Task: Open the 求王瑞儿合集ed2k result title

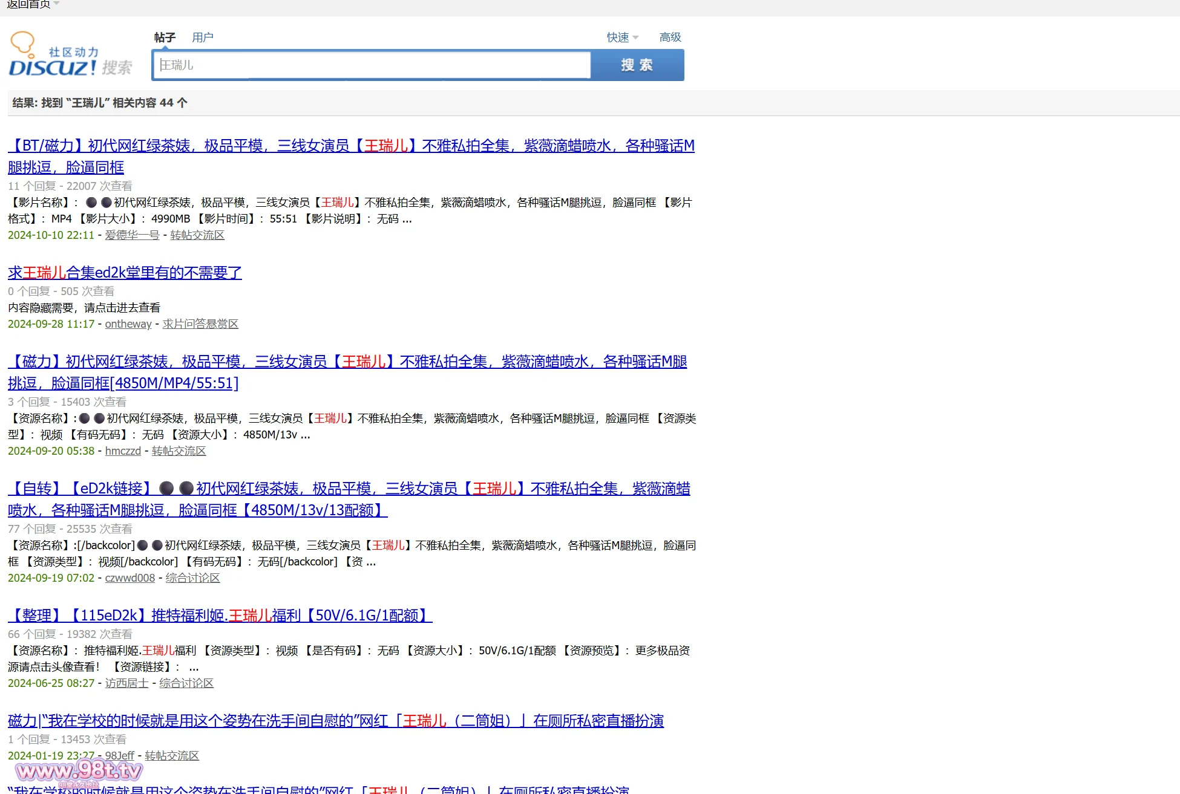Action: (125, 273)
